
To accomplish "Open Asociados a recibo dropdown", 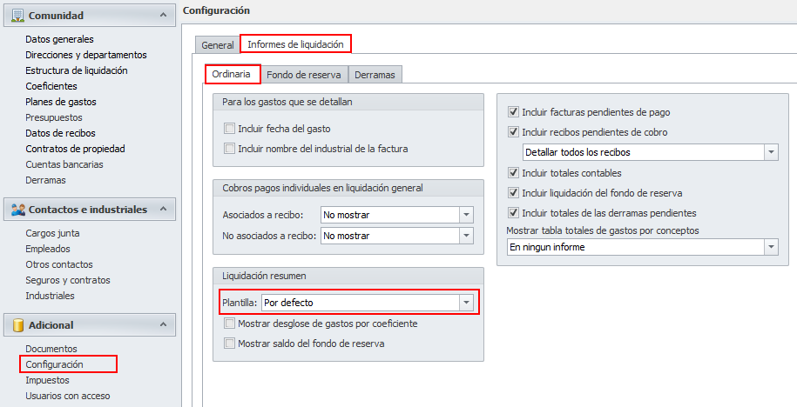I will click(x=467, y=215).
